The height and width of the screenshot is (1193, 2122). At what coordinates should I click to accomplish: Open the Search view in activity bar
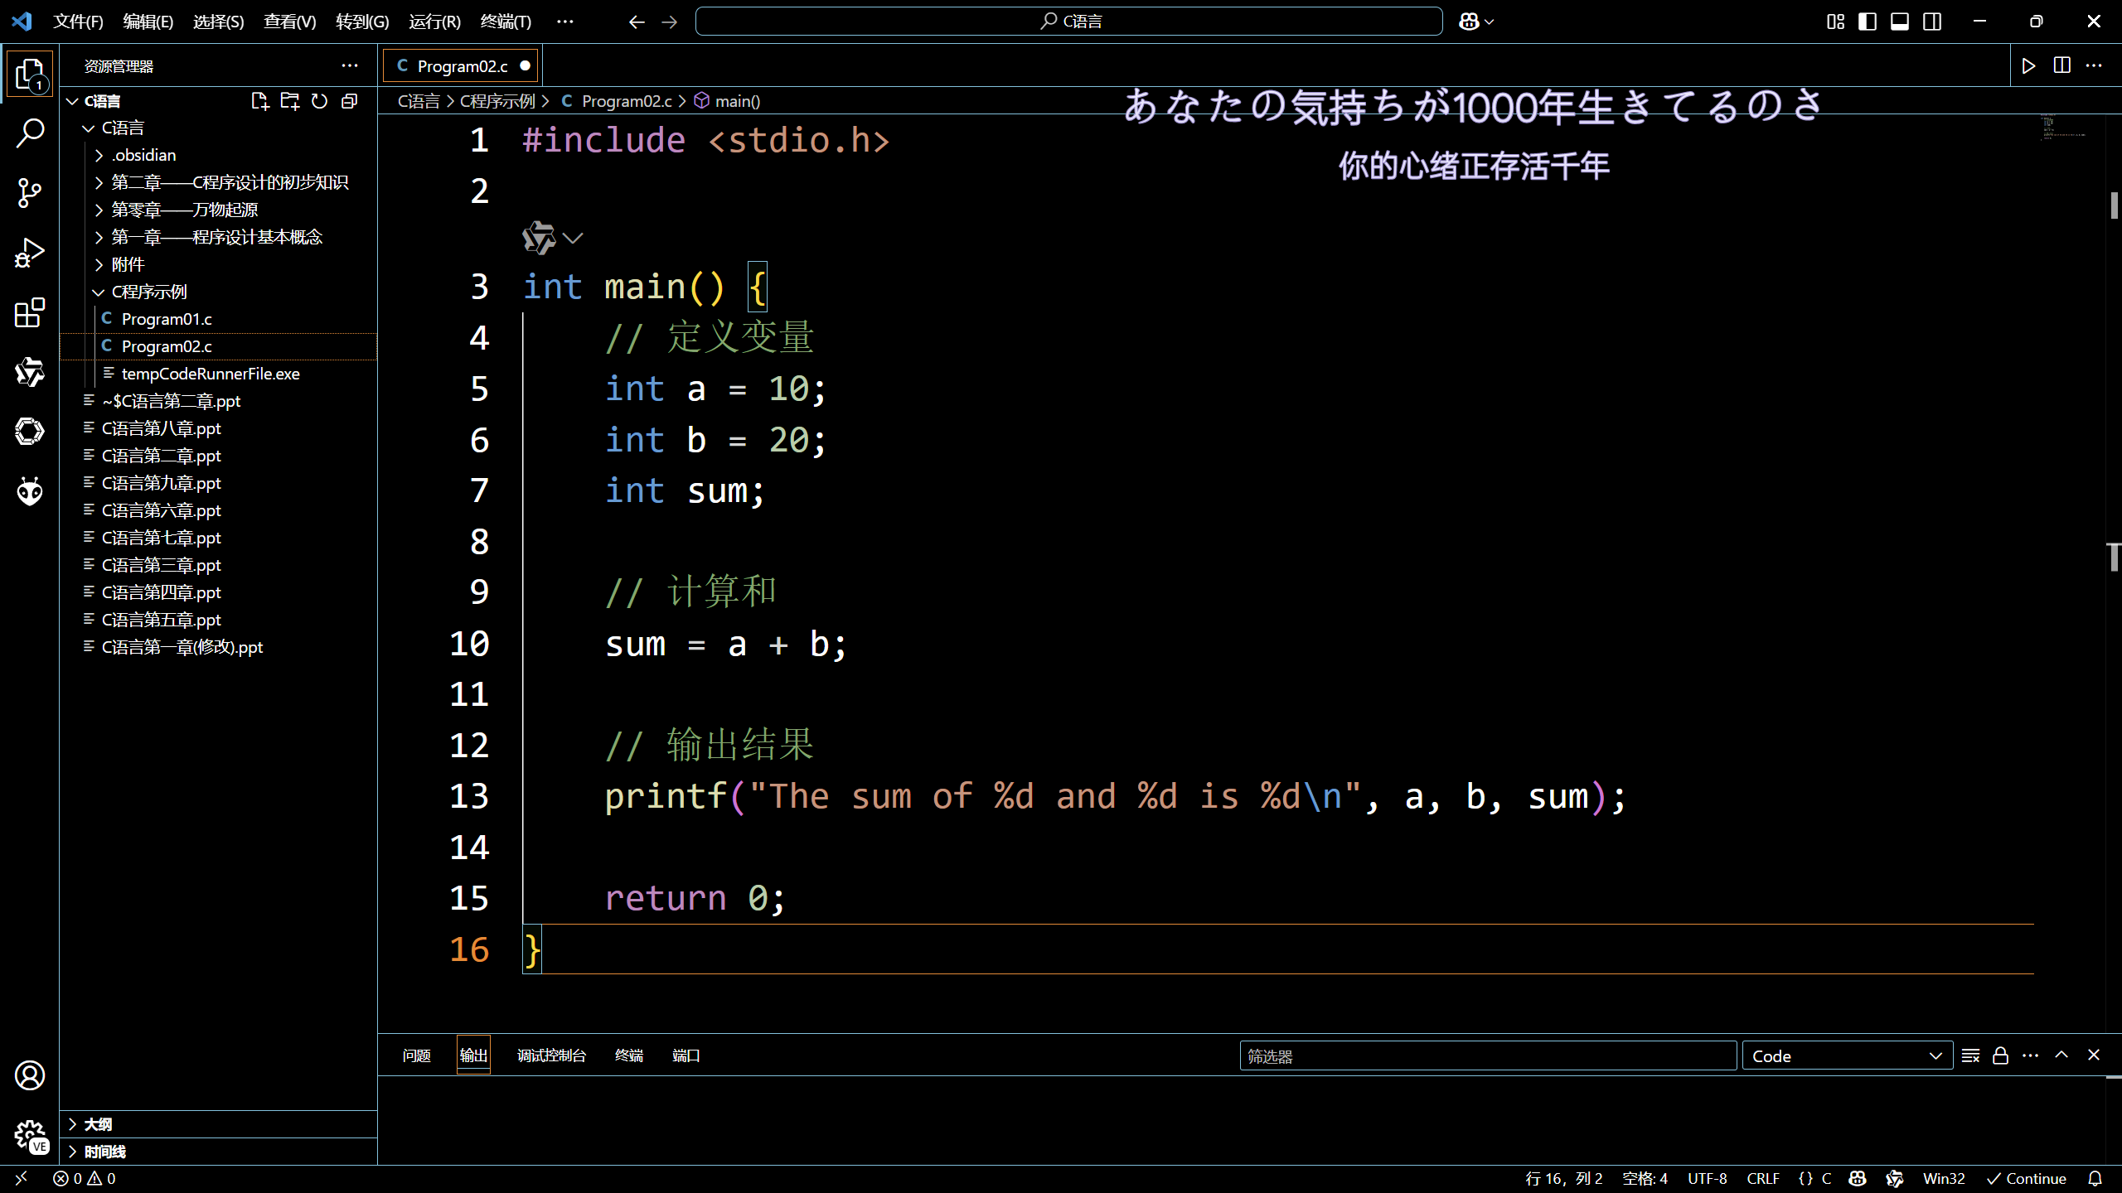[x=30, y=133]
